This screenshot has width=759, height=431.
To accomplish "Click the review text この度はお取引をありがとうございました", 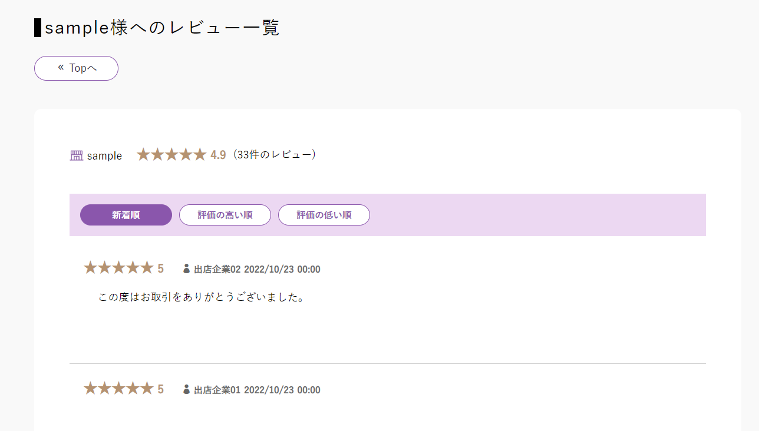I will (202, 297).
